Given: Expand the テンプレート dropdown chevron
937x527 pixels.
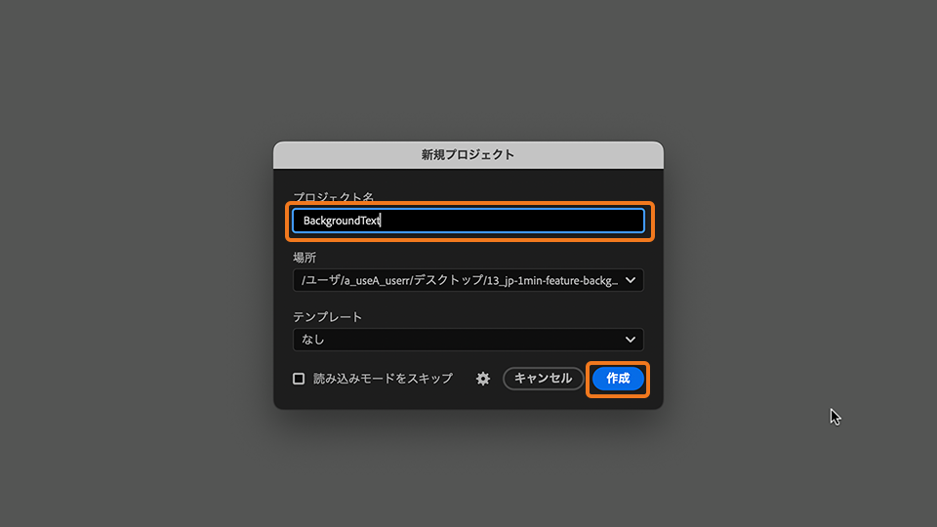Looking at the screenshot, I should coord(631,340).
